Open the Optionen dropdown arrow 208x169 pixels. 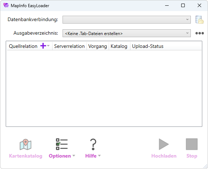(74, 156)
